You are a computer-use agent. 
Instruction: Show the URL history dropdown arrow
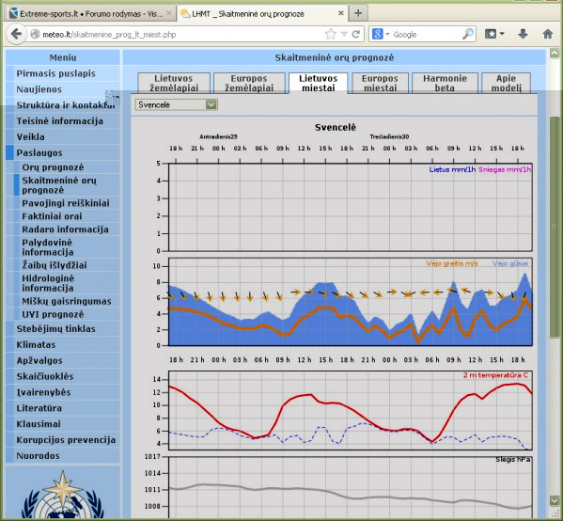point(344,34)
